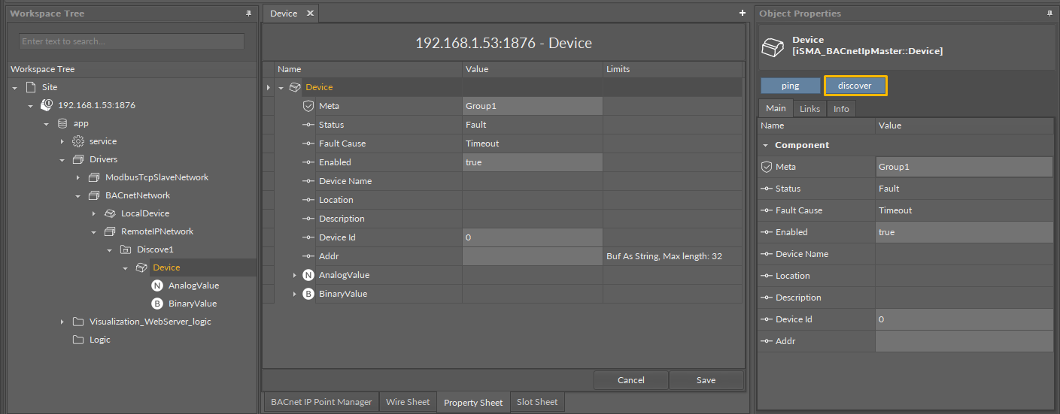Open the Links tab in Object Properties
The width and height of the screenshot is (1060, 414).
pos(809,109)
